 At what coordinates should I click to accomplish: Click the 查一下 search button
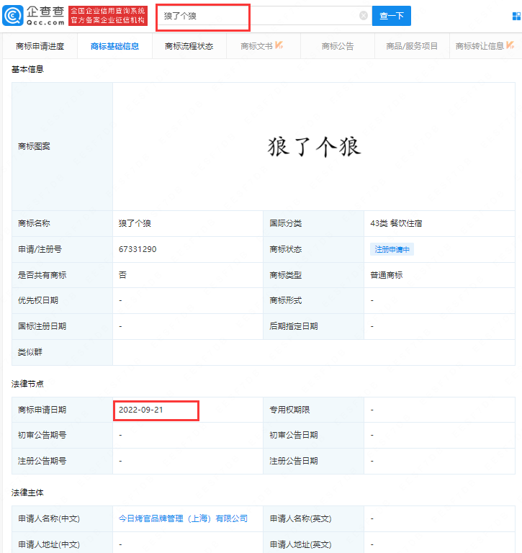(391, 16)
